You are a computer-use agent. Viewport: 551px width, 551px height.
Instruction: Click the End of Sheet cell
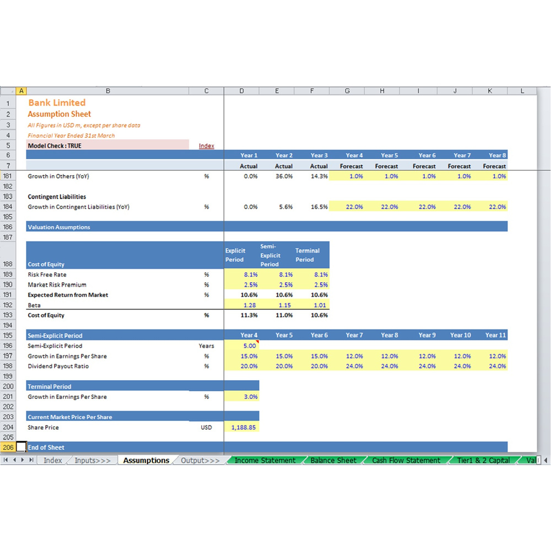(x=107, y=447)
